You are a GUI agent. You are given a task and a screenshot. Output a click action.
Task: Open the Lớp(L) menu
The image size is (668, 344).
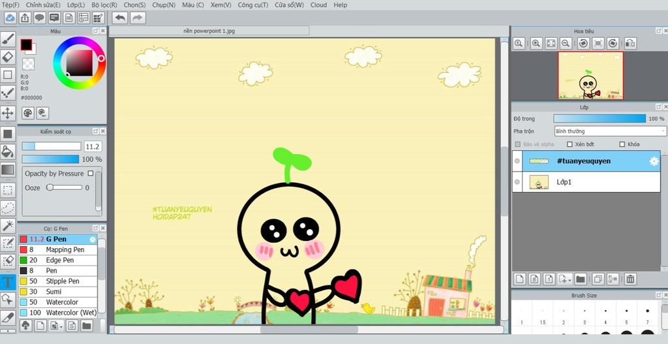(76, 5)
